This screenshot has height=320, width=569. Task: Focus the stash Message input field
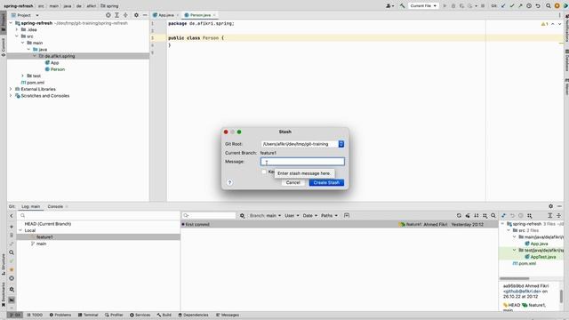point(302,162)
